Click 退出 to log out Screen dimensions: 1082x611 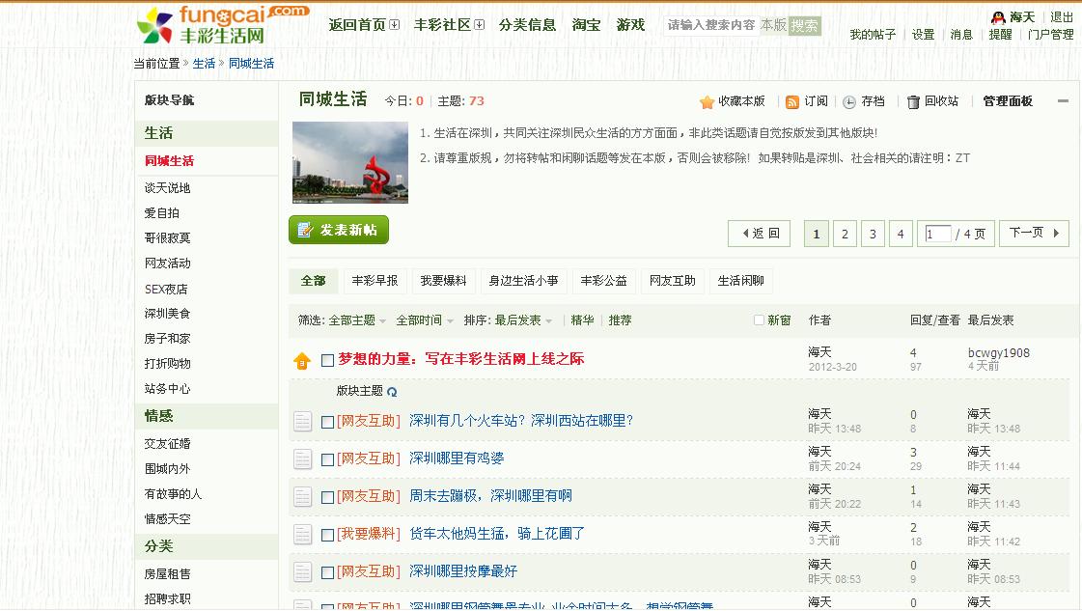[x=1062, y=17]
